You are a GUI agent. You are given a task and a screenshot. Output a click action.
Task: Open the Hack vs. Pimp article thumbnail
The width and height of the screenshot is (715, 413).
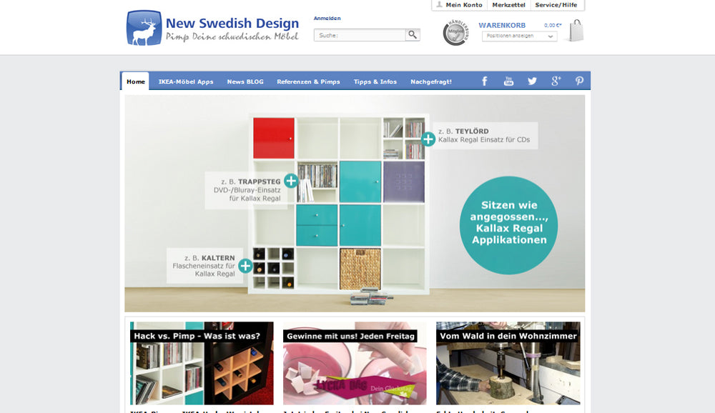pos(202,363)
